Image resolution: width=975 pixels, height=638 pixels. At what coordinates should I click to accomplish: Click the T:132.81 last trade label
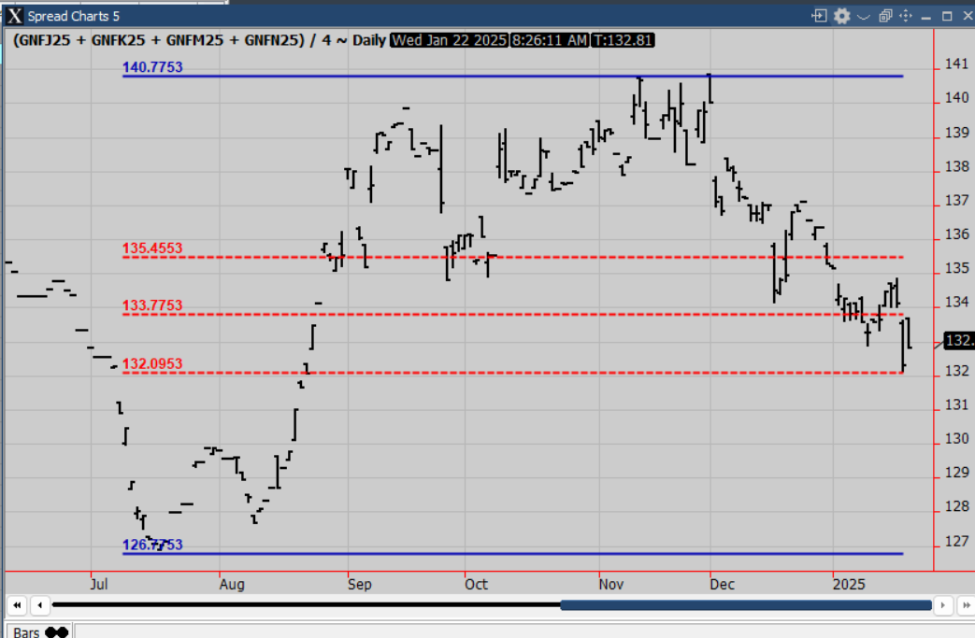[623, 40]
